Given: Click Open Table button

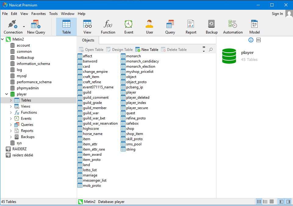Looking at the screenshot, I should point(91,50).
